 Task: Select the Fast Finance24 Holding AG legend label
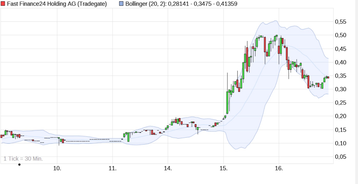57,4
